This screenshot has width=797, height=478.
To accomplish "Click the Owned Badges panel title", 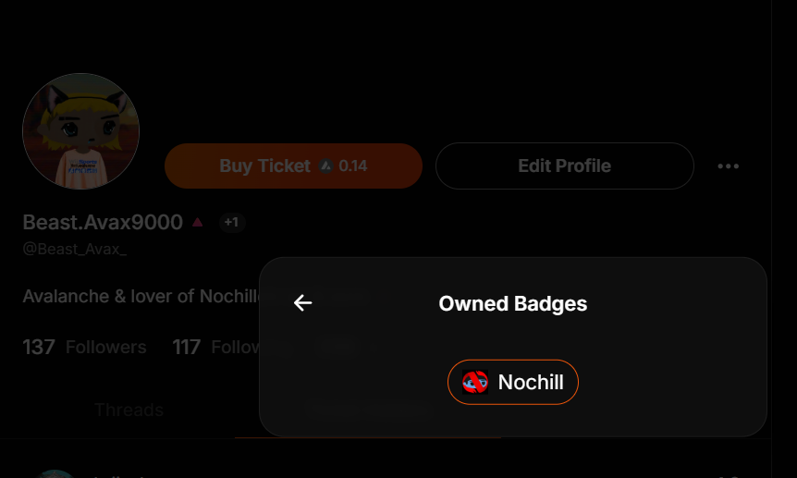I will [x=512, y=303].
